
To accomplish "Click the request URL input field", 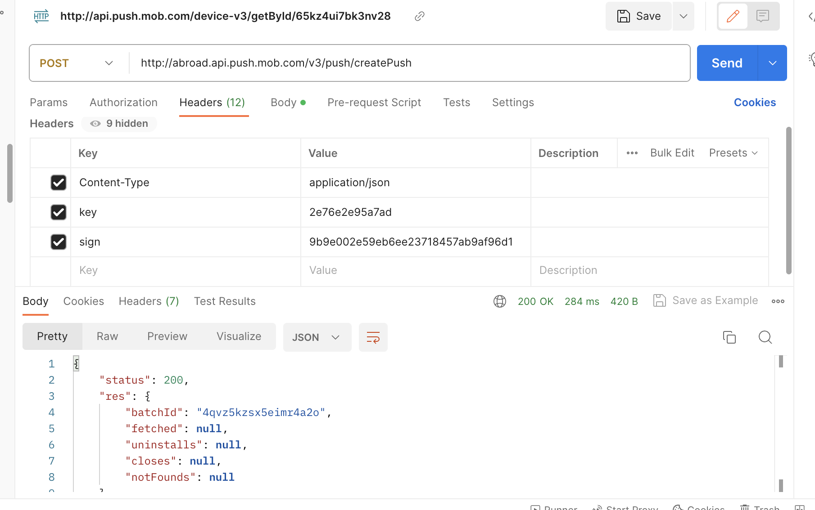I will tap(410, 63).
